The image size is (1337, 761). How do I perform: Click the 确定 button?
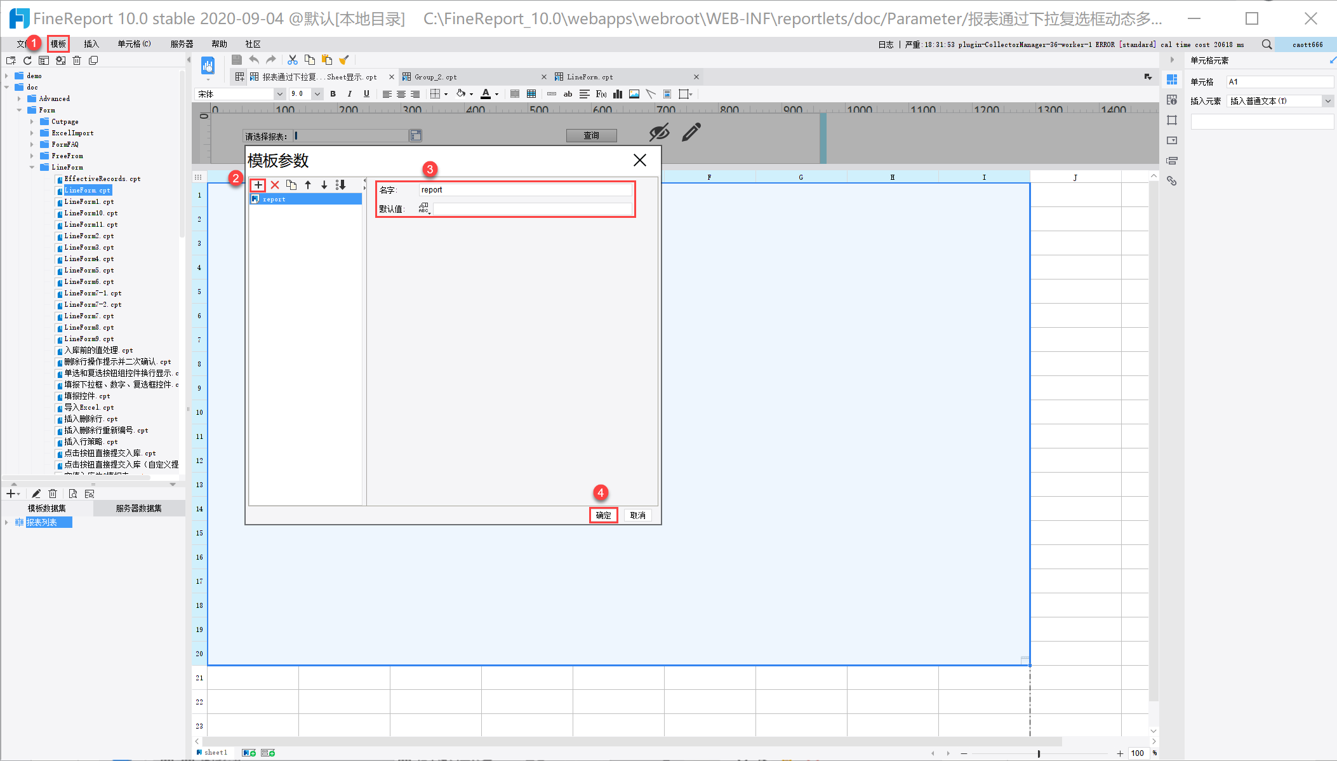(603, 515)
